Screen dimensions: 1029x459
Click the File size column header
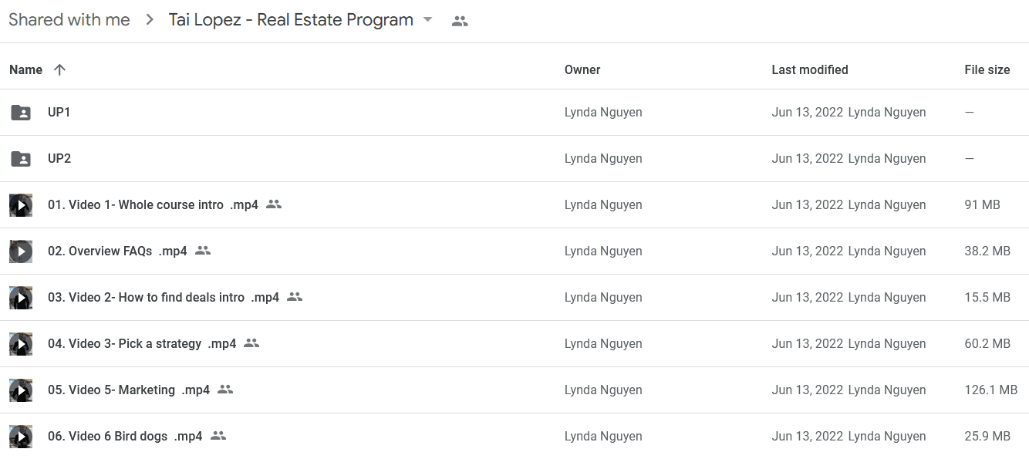[987, 69]
